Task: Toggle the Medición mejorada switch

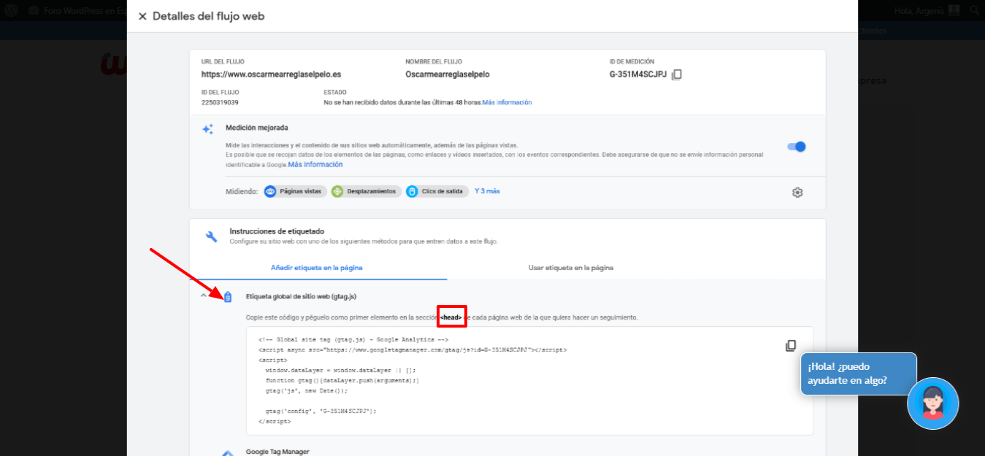Action: (x=797, y=147)
